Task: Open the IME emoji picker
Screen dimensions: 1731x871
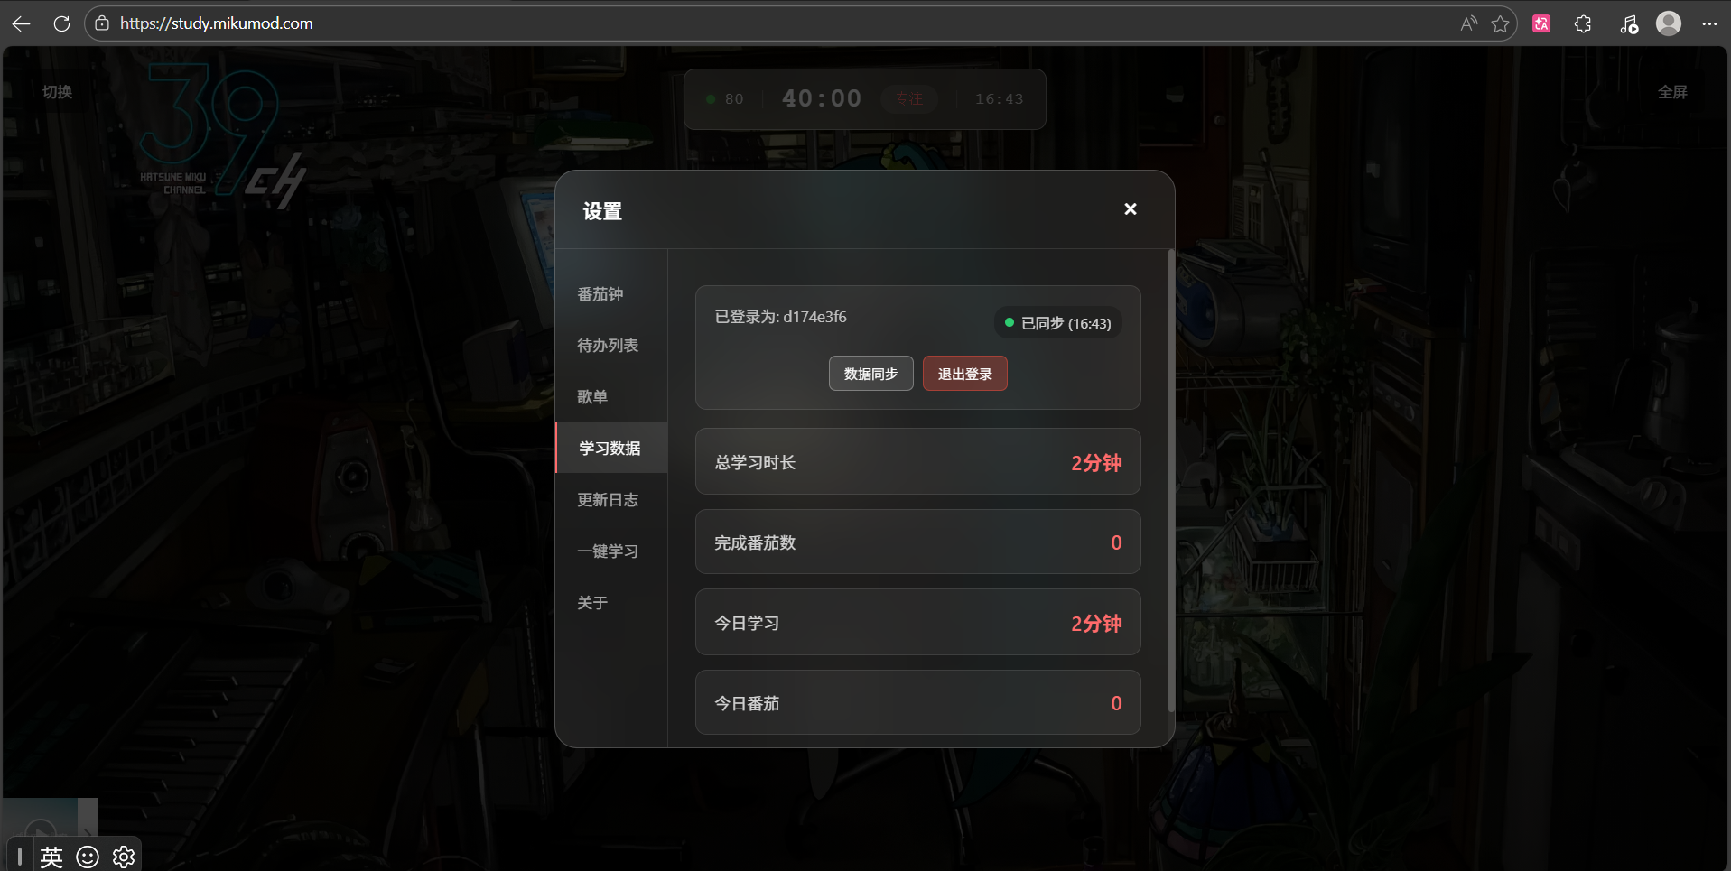Action: coord(88,857)
